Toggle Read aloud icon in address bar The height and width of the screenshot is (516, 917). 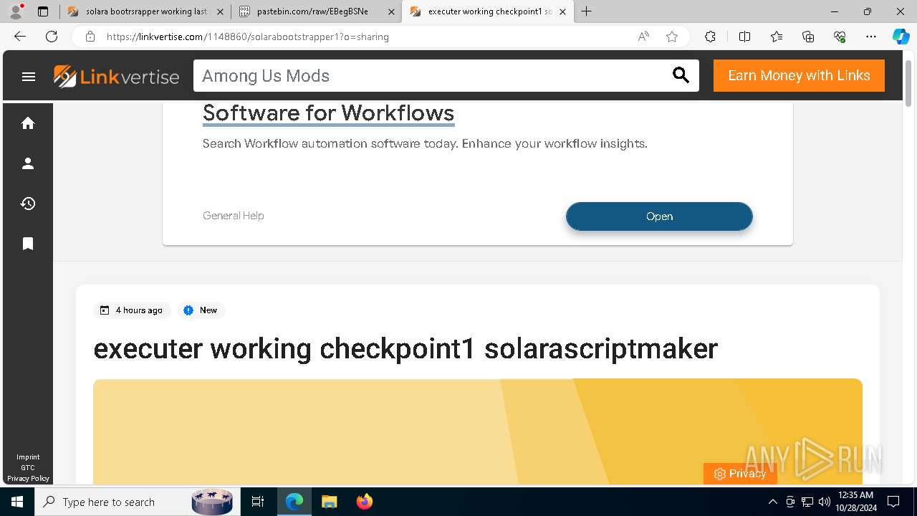[x=643, y=37]
